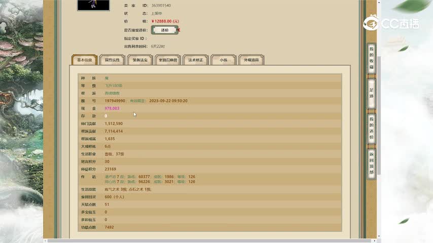Click the character avatar thumbnail
This screenshot has width=433, height=243.
(93, 5)
